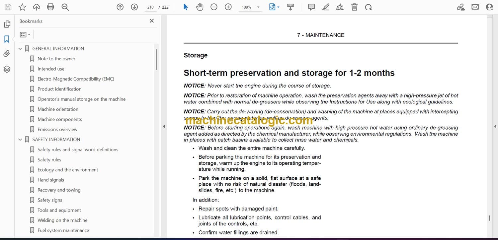The height and width of the screenshot is (240, 498).
Task: Click the Zoom in plus button
Action: tap(228, 7)
